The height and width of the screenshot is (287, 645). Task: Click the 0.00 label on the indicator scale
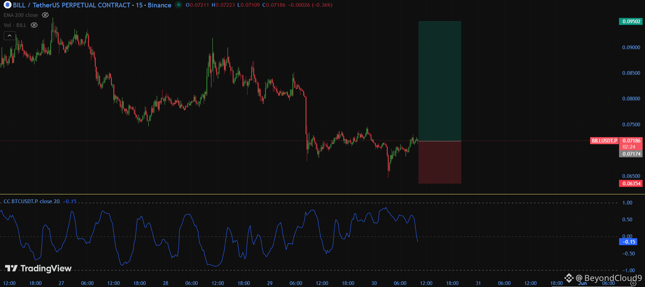click(627, 236)
